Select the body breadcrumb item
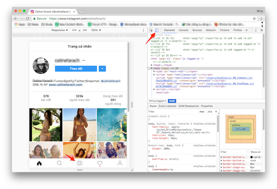 (x=172, y=101)
